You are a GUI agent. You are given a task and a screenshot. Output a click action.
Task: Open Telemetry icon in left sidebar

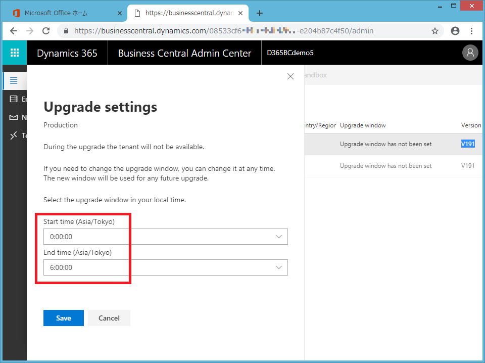(14, 135)
